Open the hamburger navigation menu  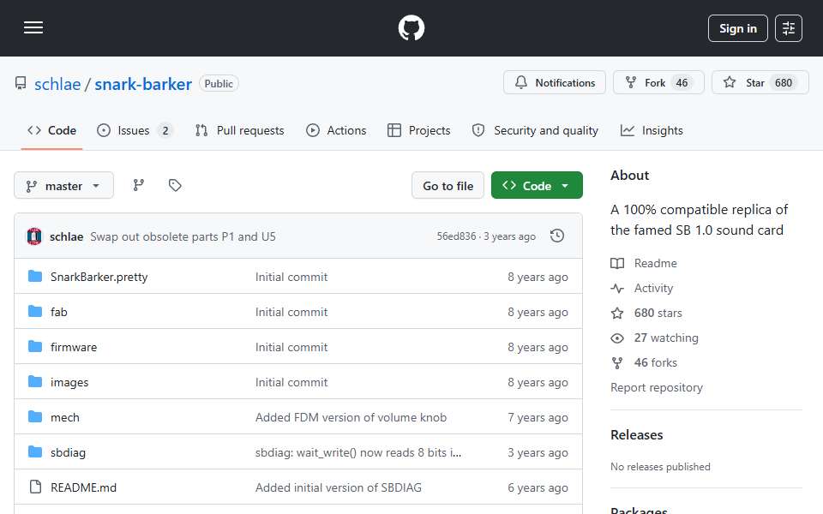tap(33, 27)
